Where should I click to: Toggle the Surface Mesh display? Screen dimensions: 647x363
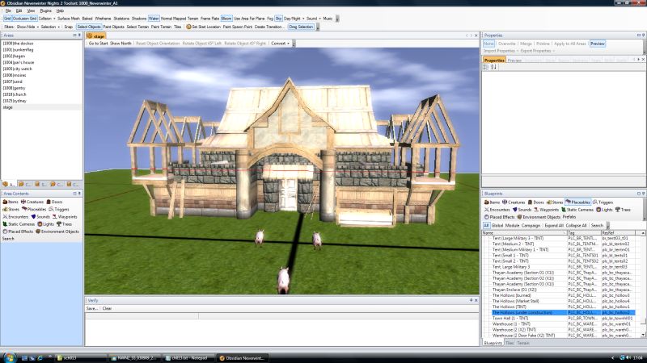[69, 19]
